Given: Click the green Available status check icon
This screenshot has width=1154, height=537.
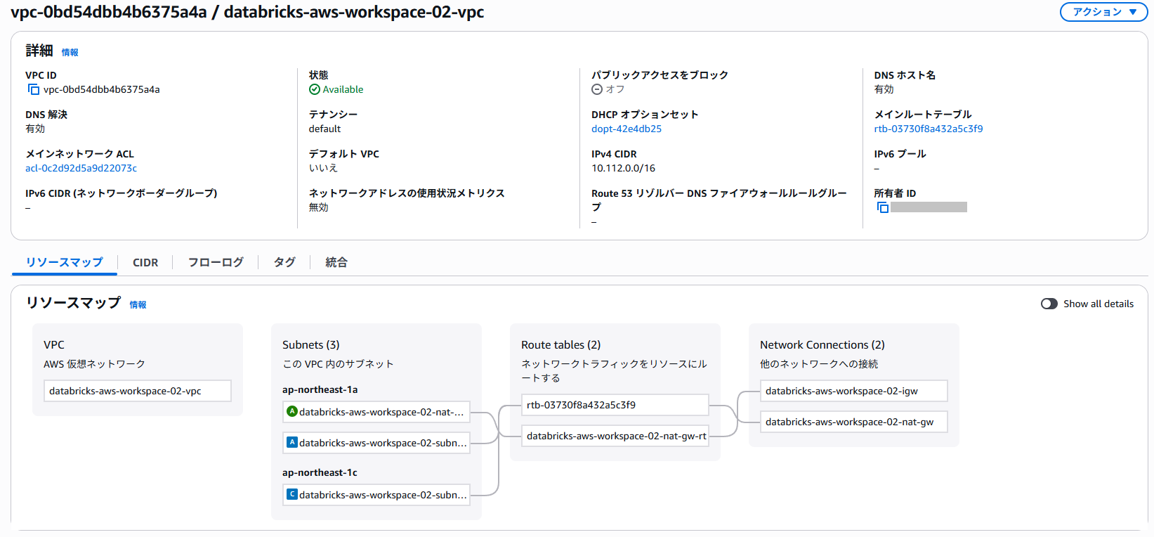Looking at the screenshot, I should pyautogui.click(x=315, y=89).
